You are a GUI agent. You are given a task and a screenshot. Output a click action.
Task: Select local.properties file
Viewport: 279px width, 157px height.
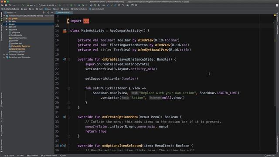point(17,49)
